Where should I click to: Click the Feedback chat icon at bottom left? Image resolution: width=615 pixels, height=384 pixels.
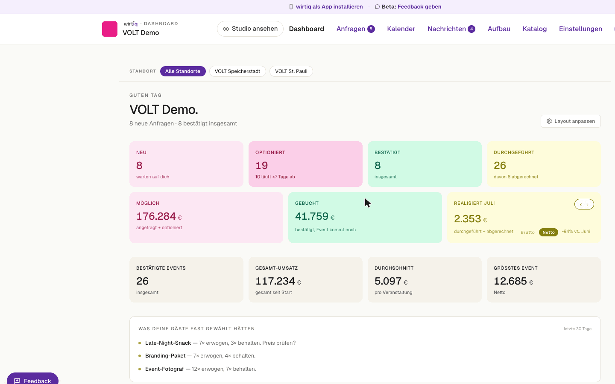point(17,381)
